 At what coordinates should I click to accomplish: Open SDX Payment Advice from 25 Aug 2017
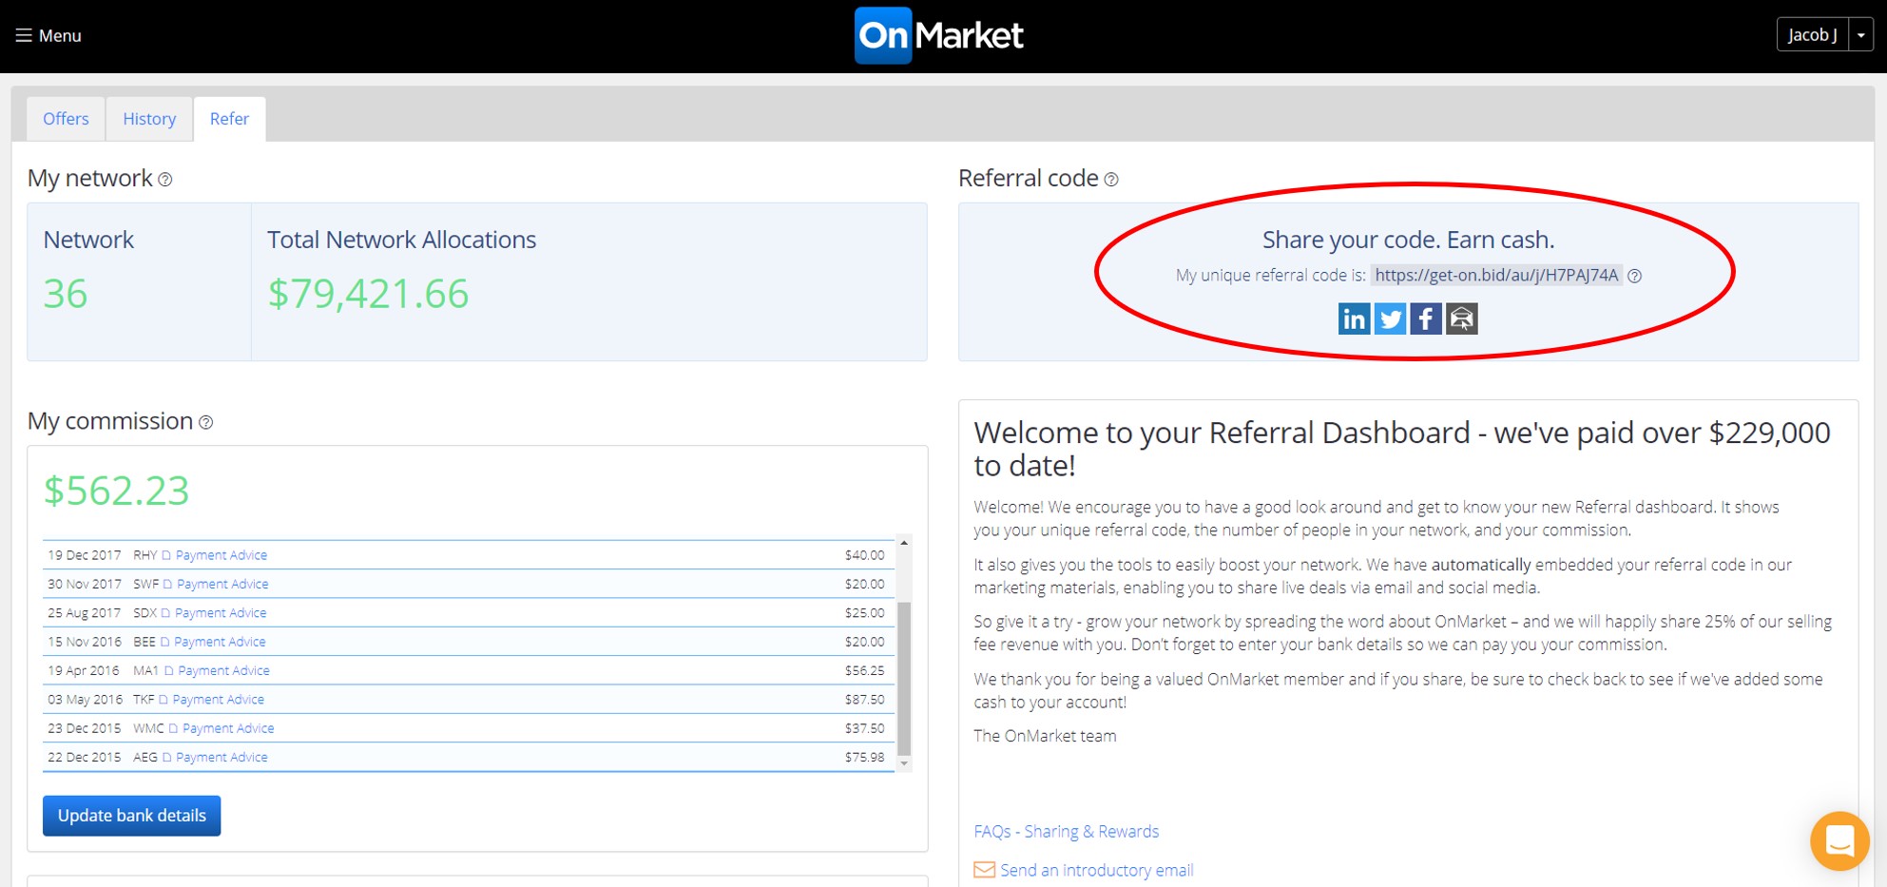click(221, 613)
